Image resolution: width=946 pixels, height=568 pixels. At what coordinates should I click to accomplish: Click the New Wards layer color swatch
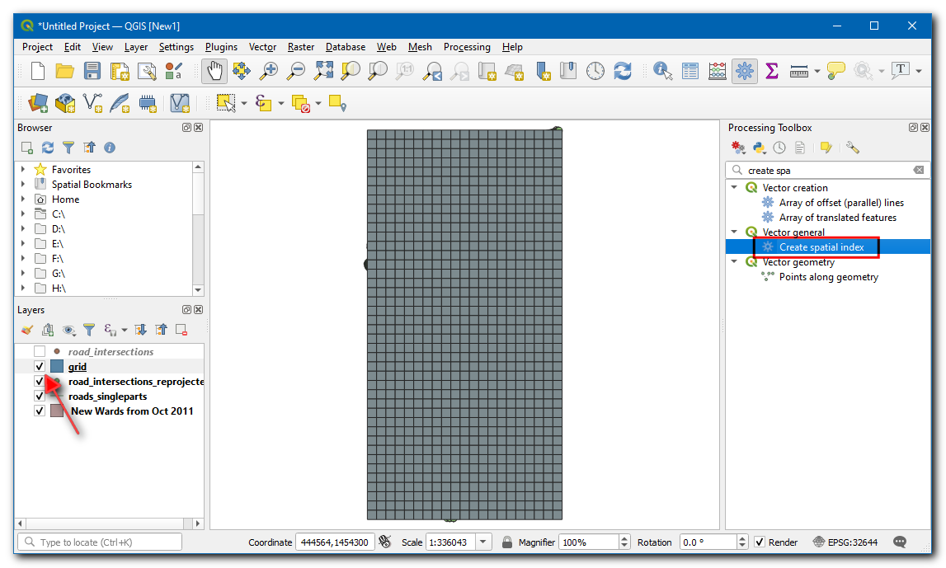point(57,411)
